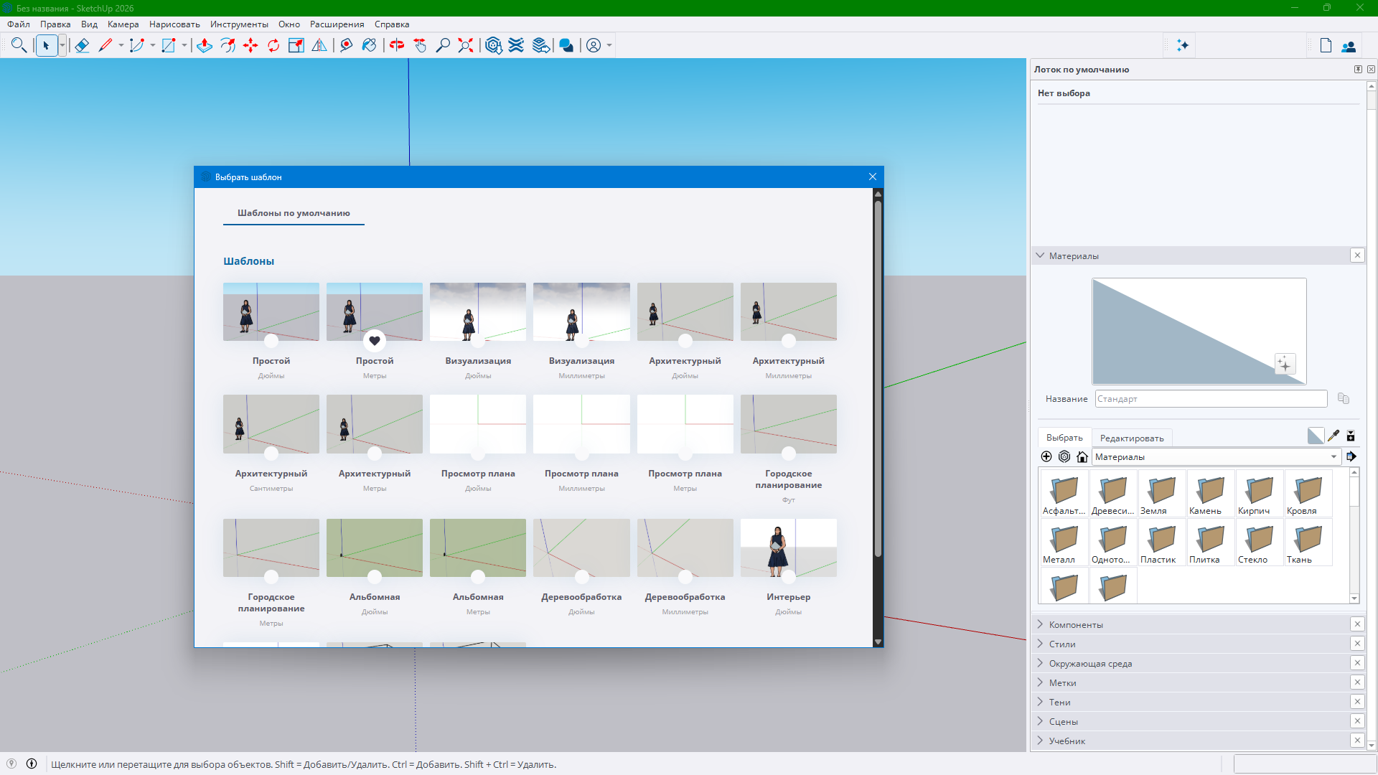
Task: Toggle favorite on Интерьер Дюймы template
Action: click(789, 577)
